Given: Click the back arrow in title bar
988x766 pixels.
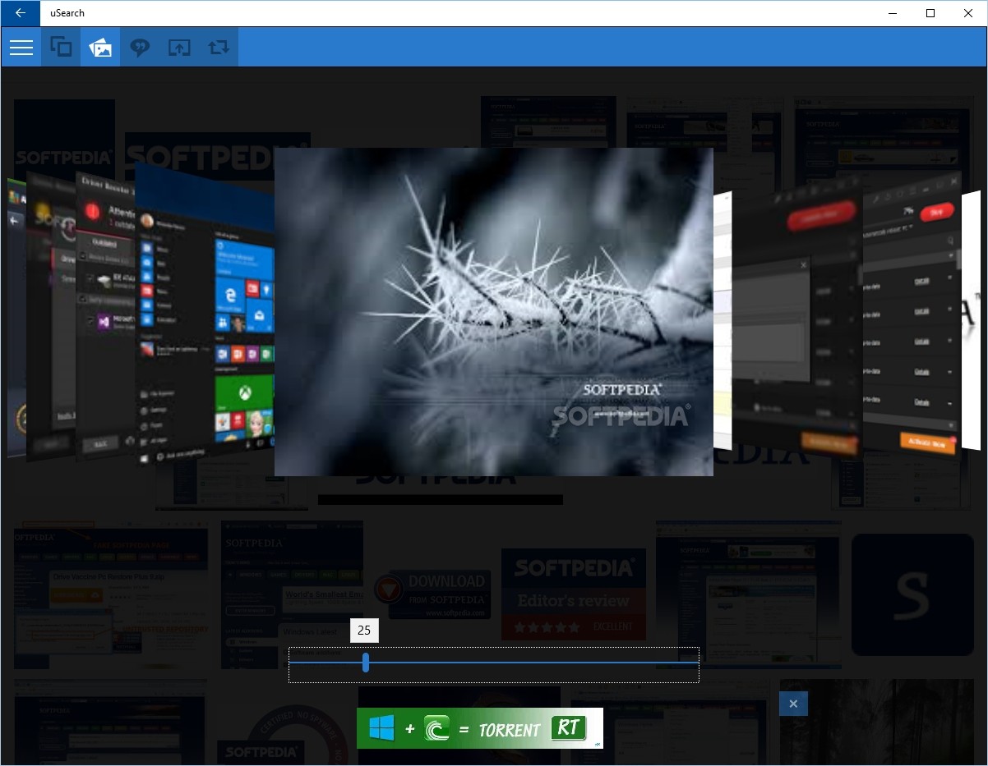Looking at the screenshot, I should tap(19, 13).
